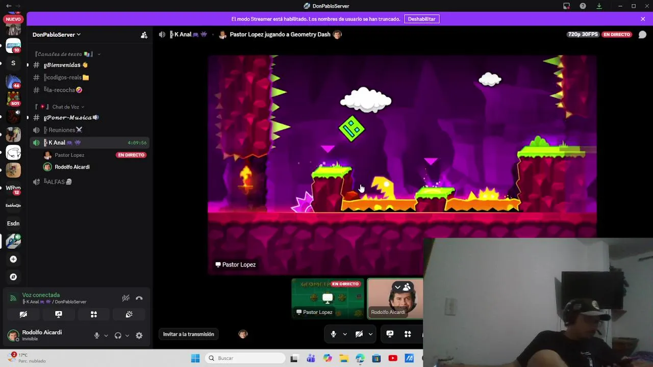The image size is (653, 367).
Task: Click Pastor Lopez stream video area
Action: (x=402, y=164)
